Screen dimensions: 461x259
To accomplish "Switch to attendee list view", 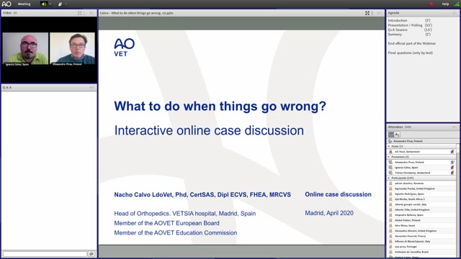I will (391, 135).
